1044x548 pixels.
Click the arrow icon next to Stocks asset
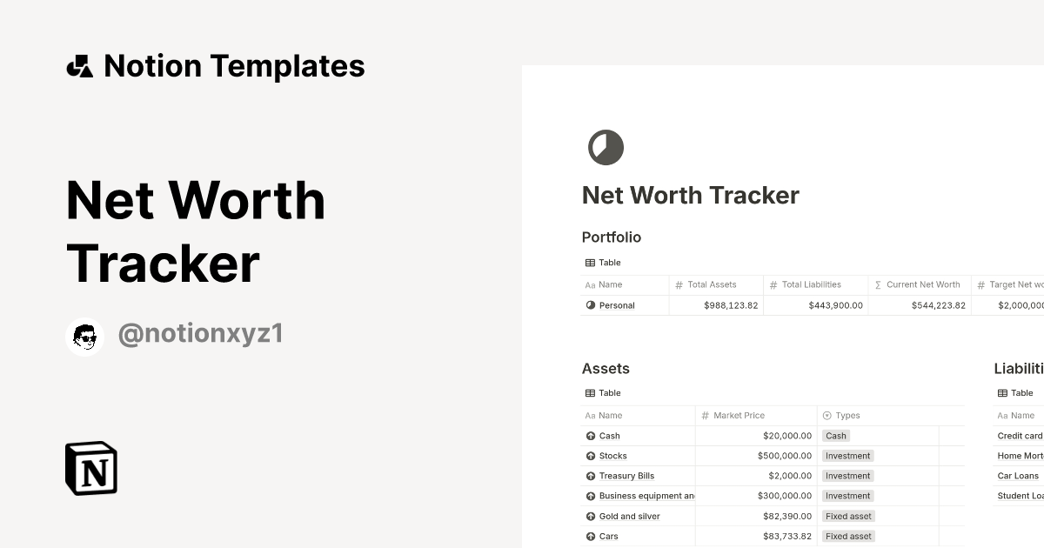point(590,455)
